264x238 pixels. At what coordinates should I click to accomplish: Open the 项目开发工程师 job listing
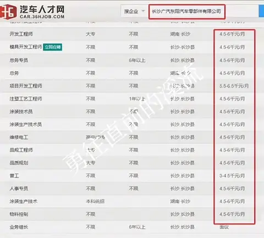click(26, 86)
